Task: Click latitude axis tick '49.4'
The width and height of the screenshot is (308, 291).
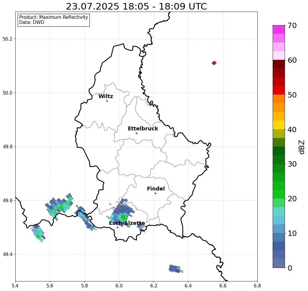Action: (7, 255)
